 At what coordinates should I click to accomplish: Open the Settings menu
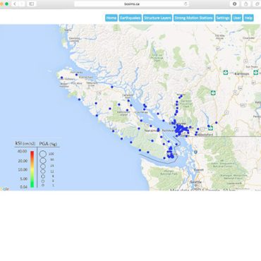[x=223, y=18]
